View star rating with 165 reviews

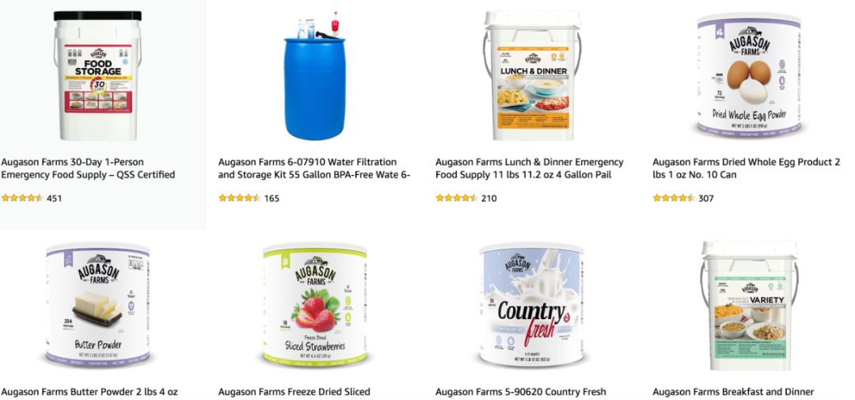(239, 198)
